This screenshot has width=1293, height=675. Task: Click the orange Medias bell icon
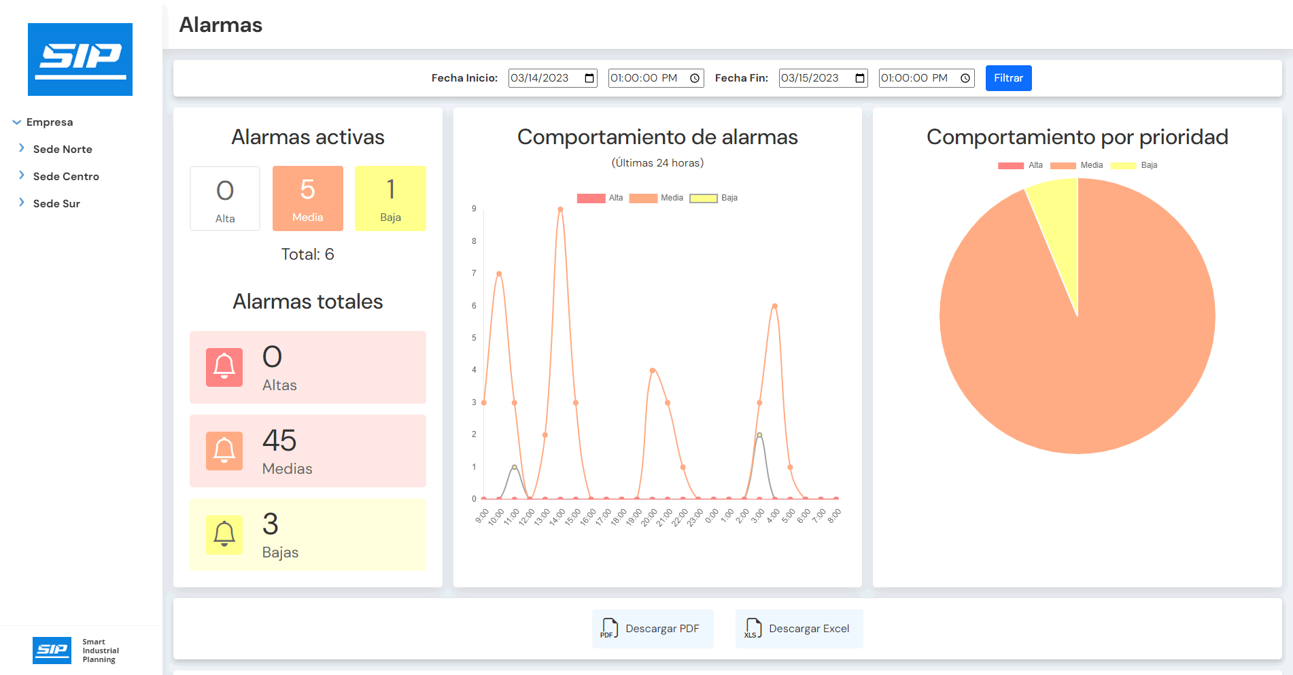pyautogui.click(x=224, y=451)
